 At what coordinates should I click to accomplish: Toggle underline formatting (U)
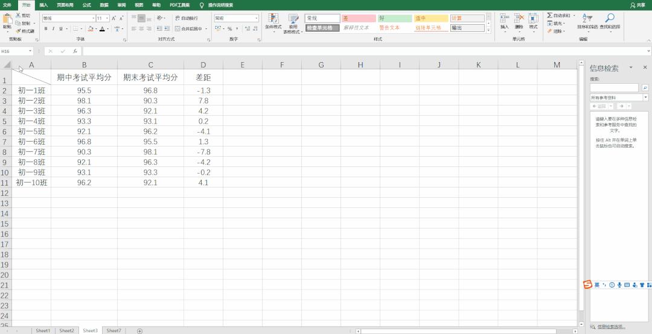point(61,29)
